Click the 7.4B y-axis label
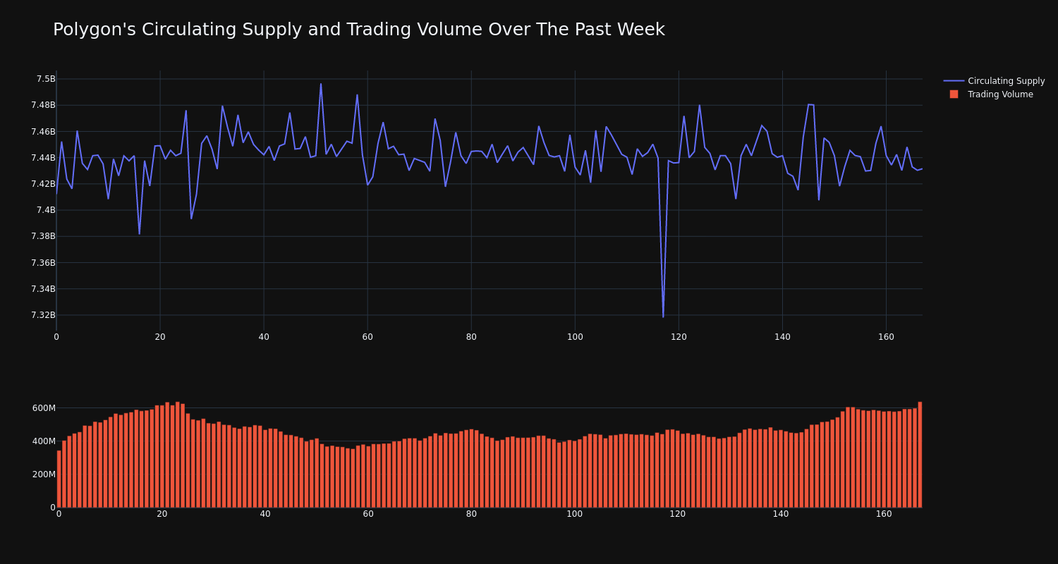Viewport: 1058px width, 564px height. (46, 210)
